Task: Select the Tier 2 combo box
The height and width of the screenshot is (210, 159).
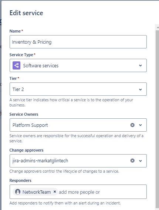Action: (x=78, y=89)
